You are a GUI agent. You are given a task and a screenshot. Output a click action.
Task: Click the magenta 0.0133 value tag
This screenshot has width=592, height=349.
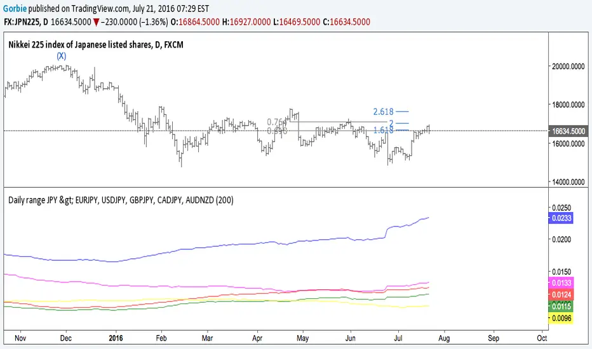coord(561,283)
